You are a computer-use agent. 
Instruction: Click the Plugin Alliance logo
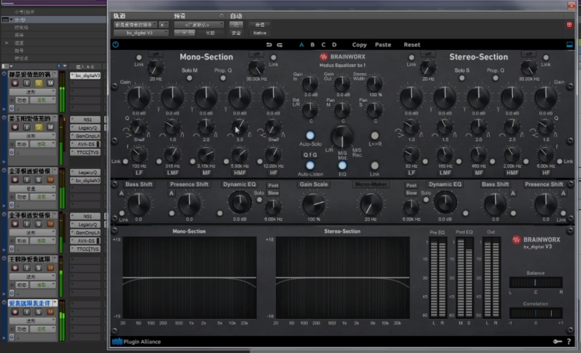[x=136, y=341]
